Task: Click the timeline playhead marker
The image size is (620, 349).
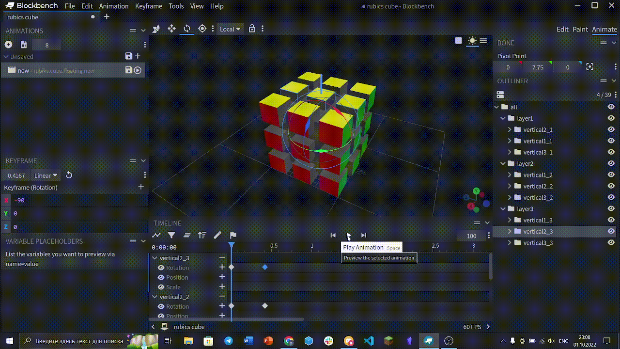Action: [x=232, y=245]
